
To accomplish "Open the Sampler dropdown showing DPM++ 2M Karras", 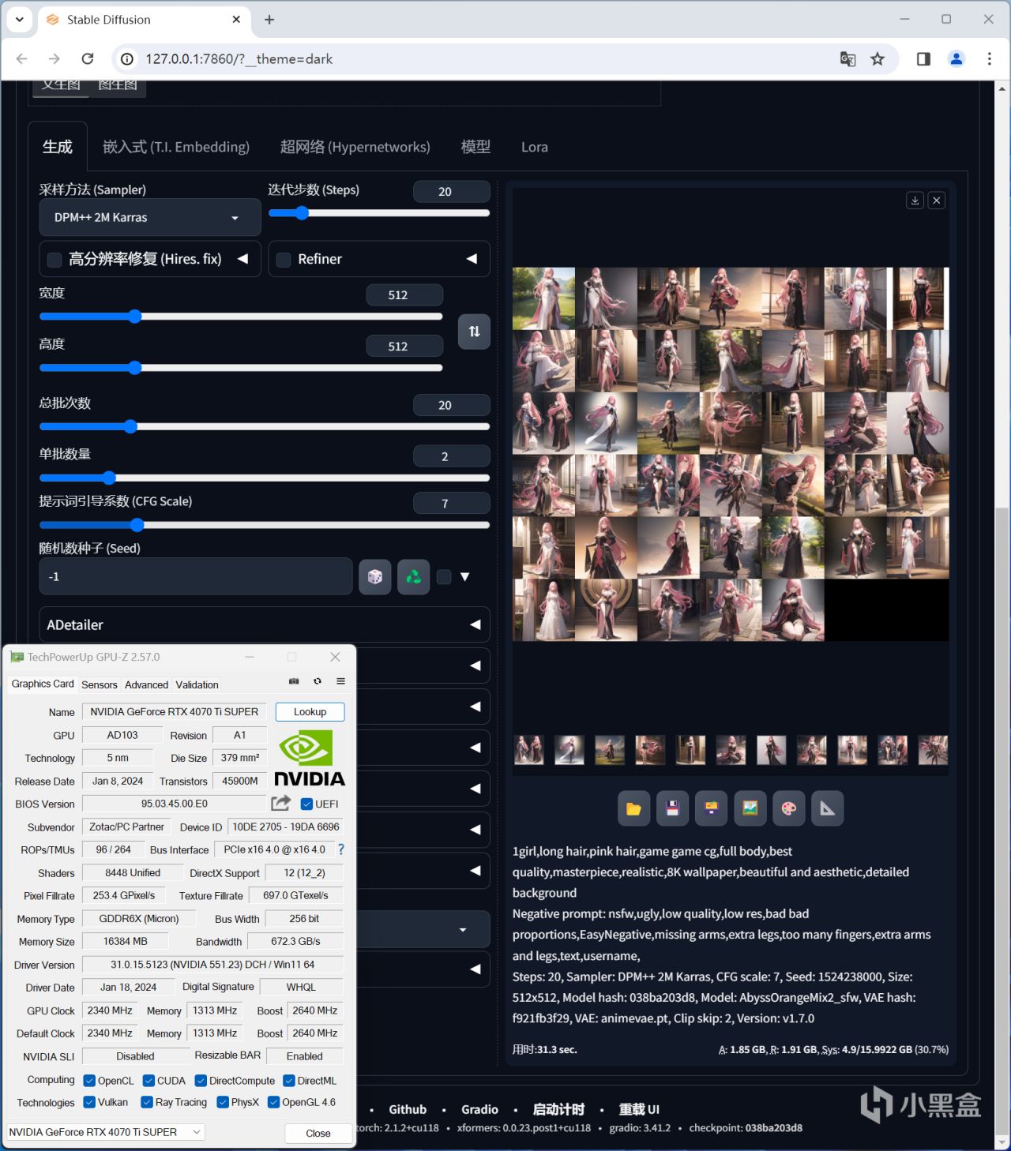I will click(x=150, y=218).
